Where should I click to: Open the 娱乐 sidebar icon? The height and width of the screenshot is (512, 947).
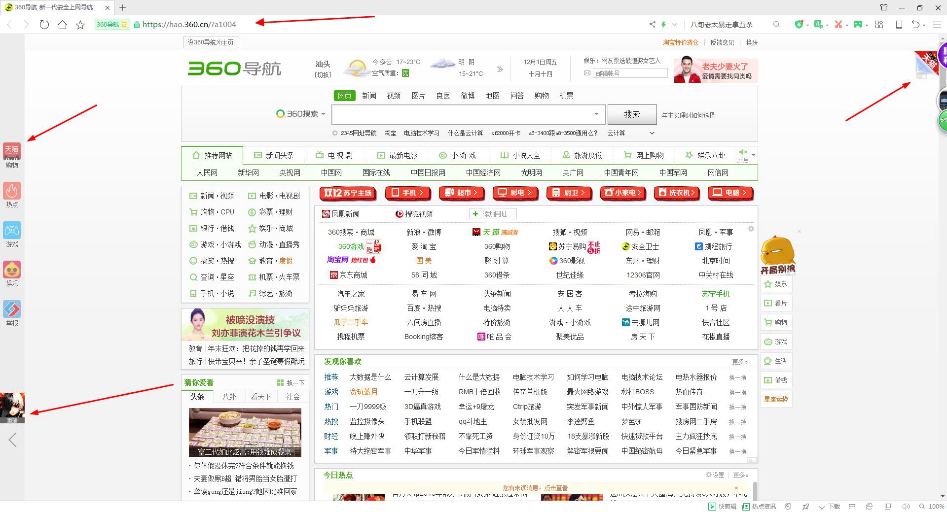[12, 273]
